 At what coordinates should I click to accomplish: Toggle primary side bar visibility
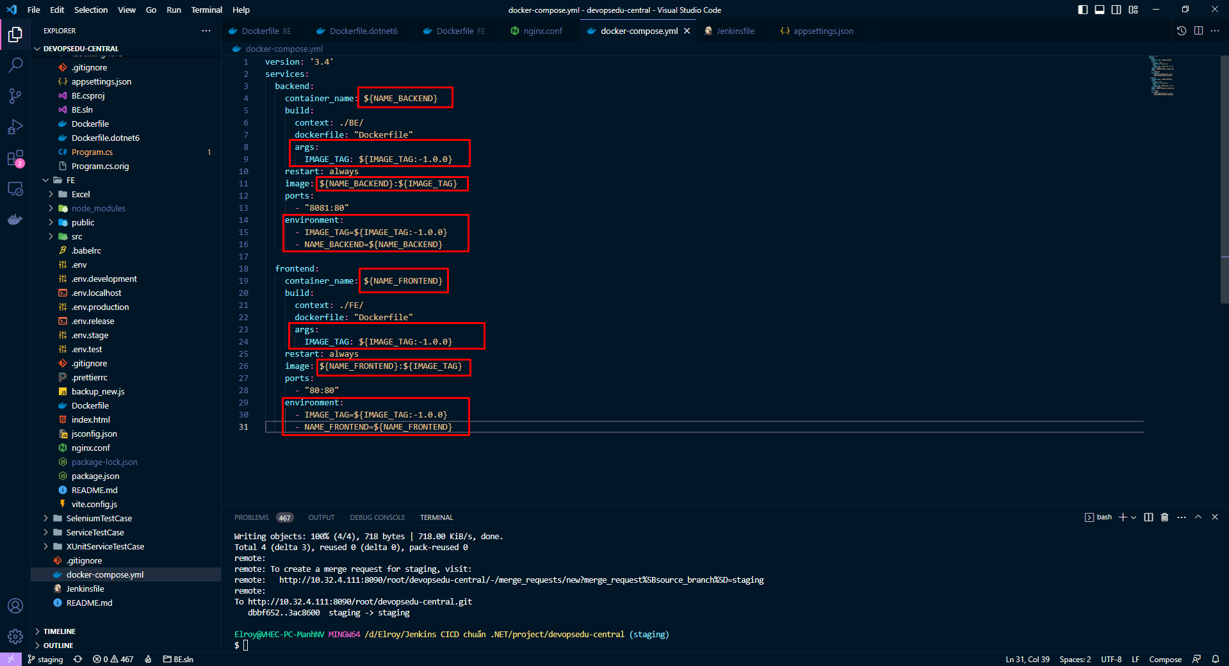point(1083,10)
